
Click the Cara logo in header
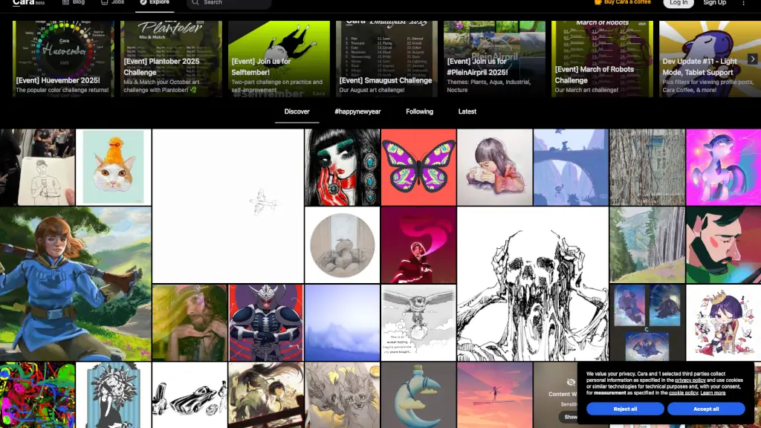pos(22,3)
